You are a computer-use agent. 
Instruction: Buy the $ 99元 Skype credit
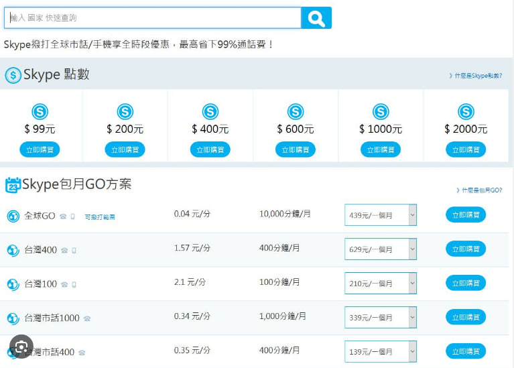40,149
